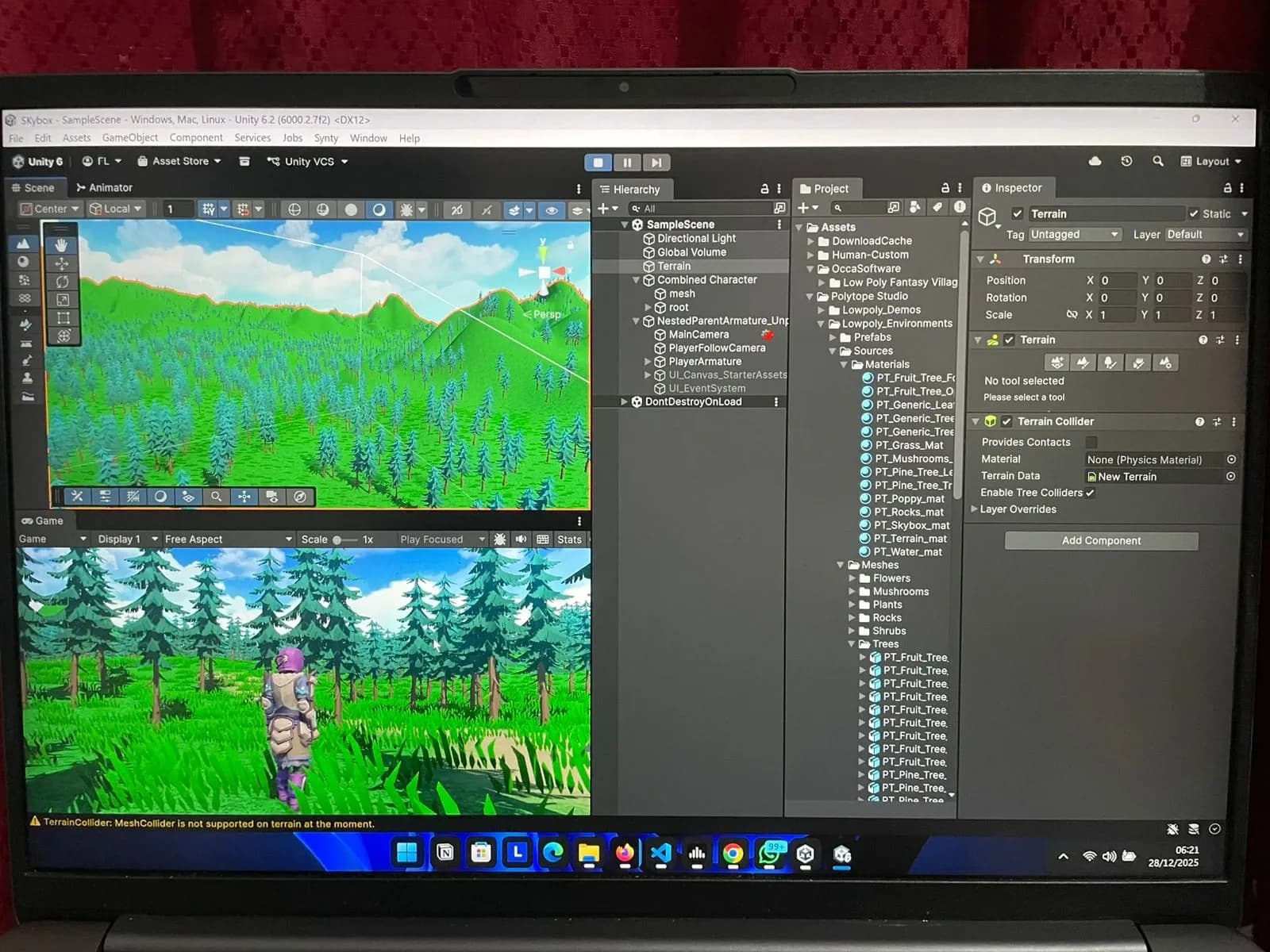The height and width of the screenshot is (952, 1270).
Task: Lock the Inspector panel
Action: coord(1227,188)
